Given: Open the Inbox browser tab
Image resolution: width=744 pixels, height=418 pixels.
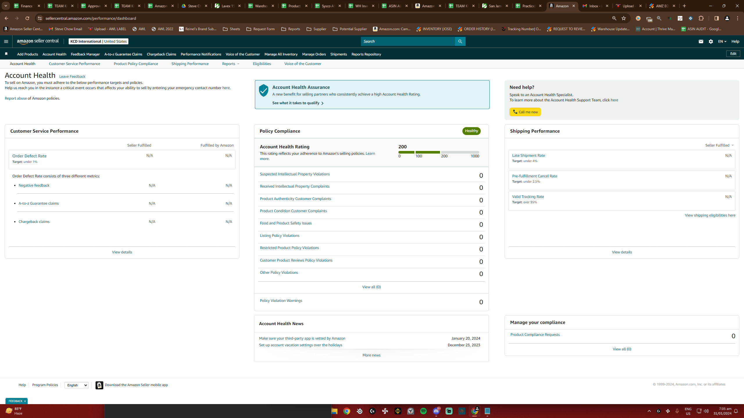Looking at the screenshot, I should point(595,6).
